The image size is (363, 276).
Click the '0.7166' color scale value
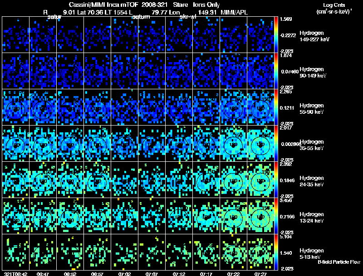point(287,217)
